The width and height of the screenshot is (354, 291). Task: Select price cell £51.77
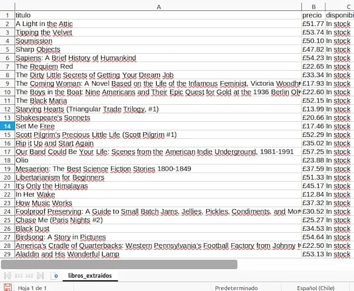coord(313,24)
